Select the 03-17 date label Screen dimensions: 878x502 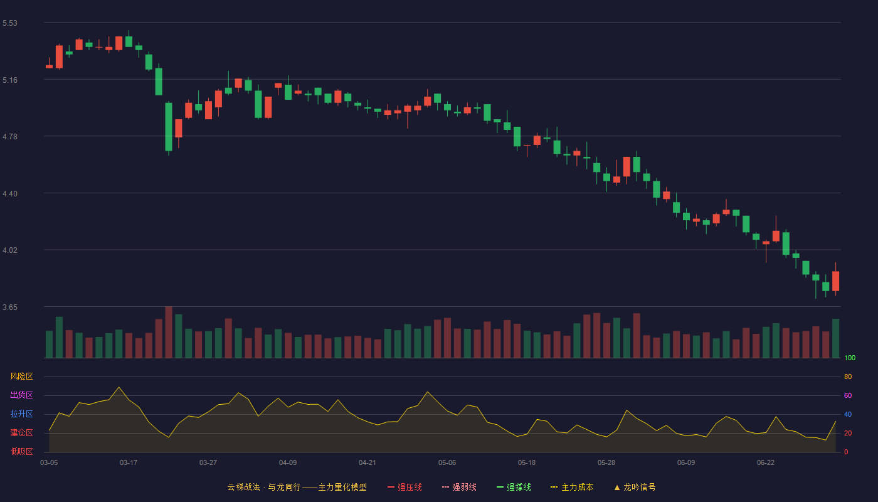129,462
